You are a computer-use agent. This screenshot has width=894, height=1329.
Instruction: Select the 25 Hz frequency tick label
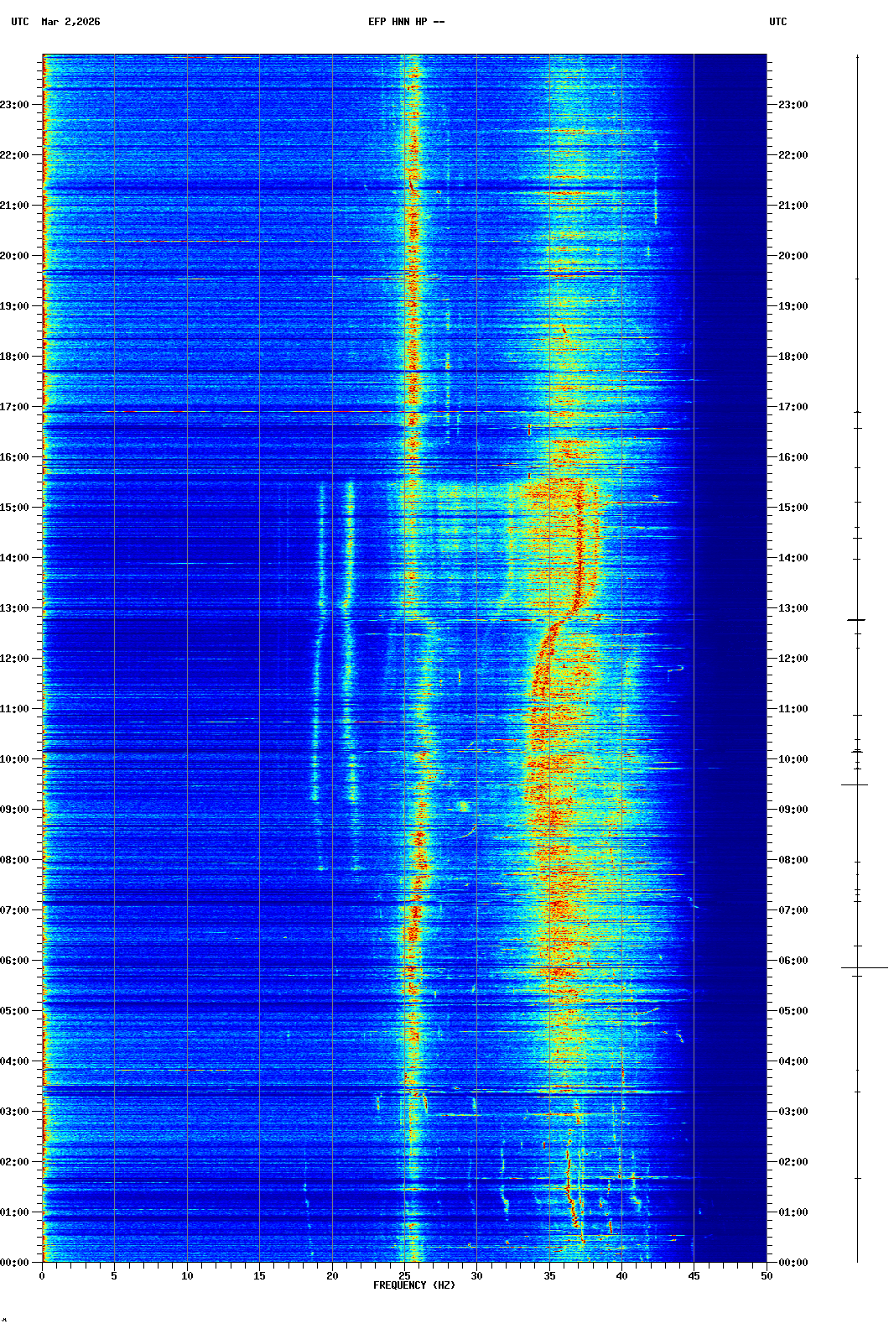point(404,1275)
